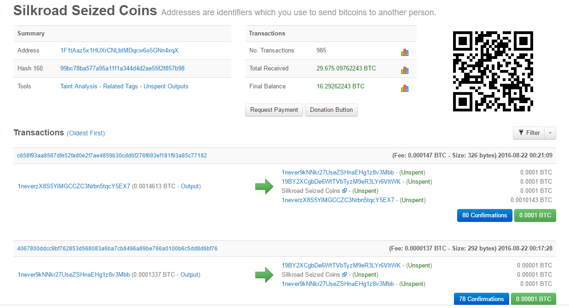
Task: Click the chart icon next to Total Received
Action: (x=405, y=70)
